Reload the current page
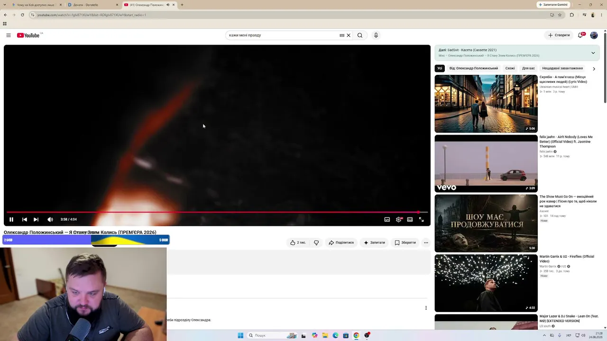Image resolution: width=607 pixels, height=341 pixels. [x=22, y=15]
